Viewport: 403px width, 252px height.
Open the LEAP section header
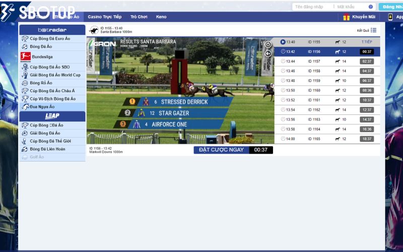click(52, 116)
